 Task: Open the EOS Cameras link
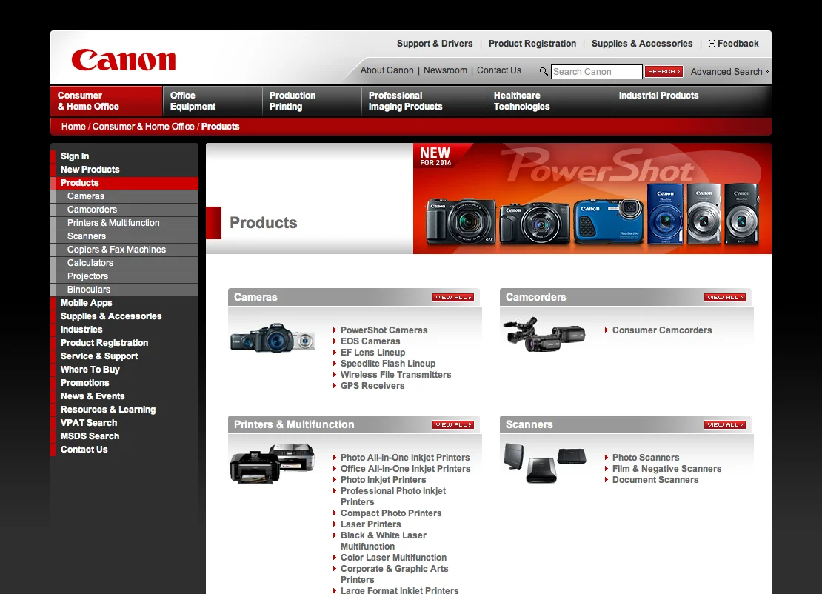(x=372, y=341)
